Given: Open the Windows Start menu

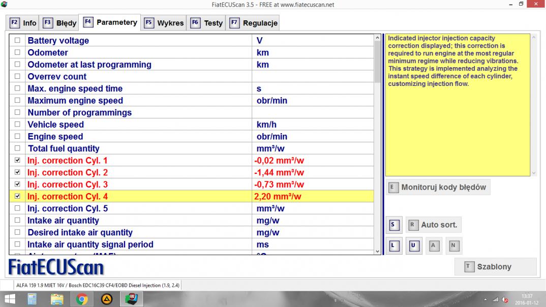Looking at the screenshot, I should 10,299.
